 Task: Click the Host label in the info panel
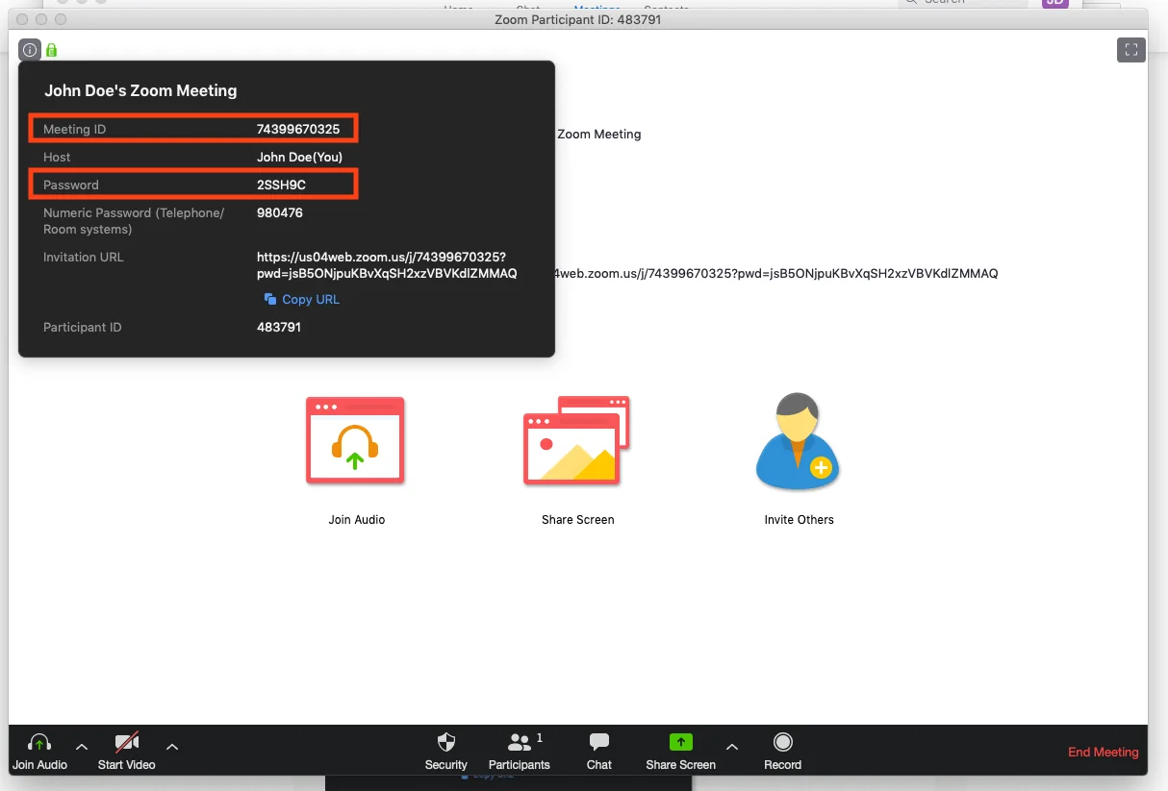pos(57,157)
